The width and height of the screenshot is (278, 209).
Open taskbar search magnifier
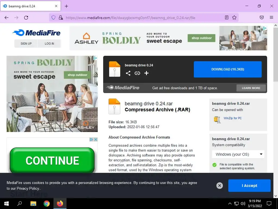pos(20,204)
